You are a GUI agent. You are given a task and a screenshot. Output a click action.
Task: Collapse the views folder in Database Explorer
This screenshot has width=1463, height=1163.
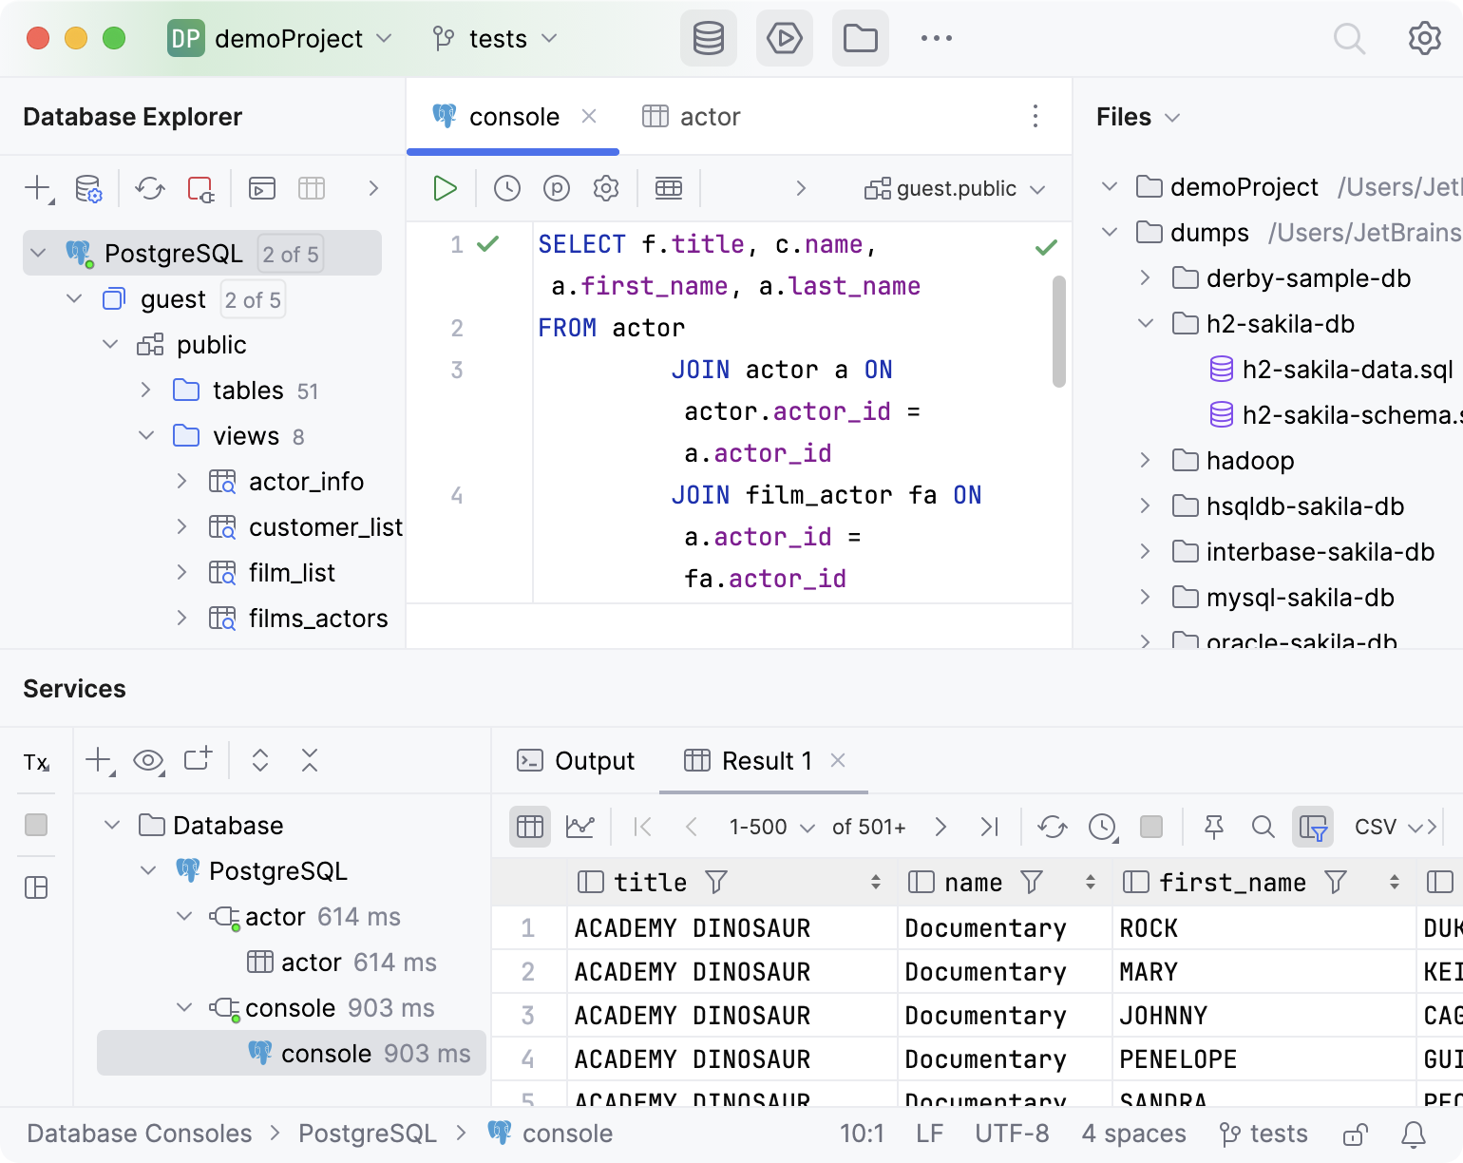[146, 435]
